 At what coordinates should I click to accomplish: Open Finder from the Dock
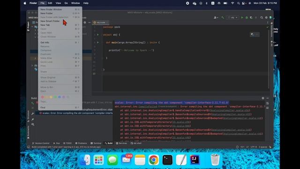tap(85, 160)
